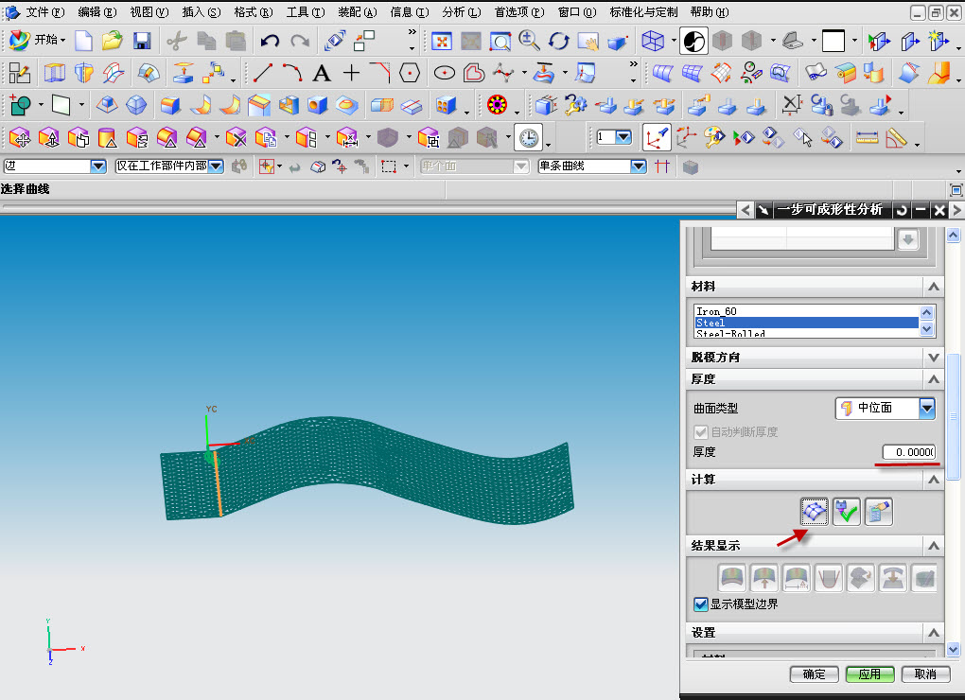The image size is (965, 700).
Task: Click the 厚度 value input field
Action: (x=908, y=452)
